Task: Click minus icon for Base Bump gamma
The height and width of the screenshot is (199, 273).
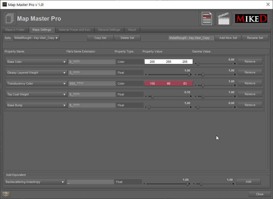Action: pos(195,107)
